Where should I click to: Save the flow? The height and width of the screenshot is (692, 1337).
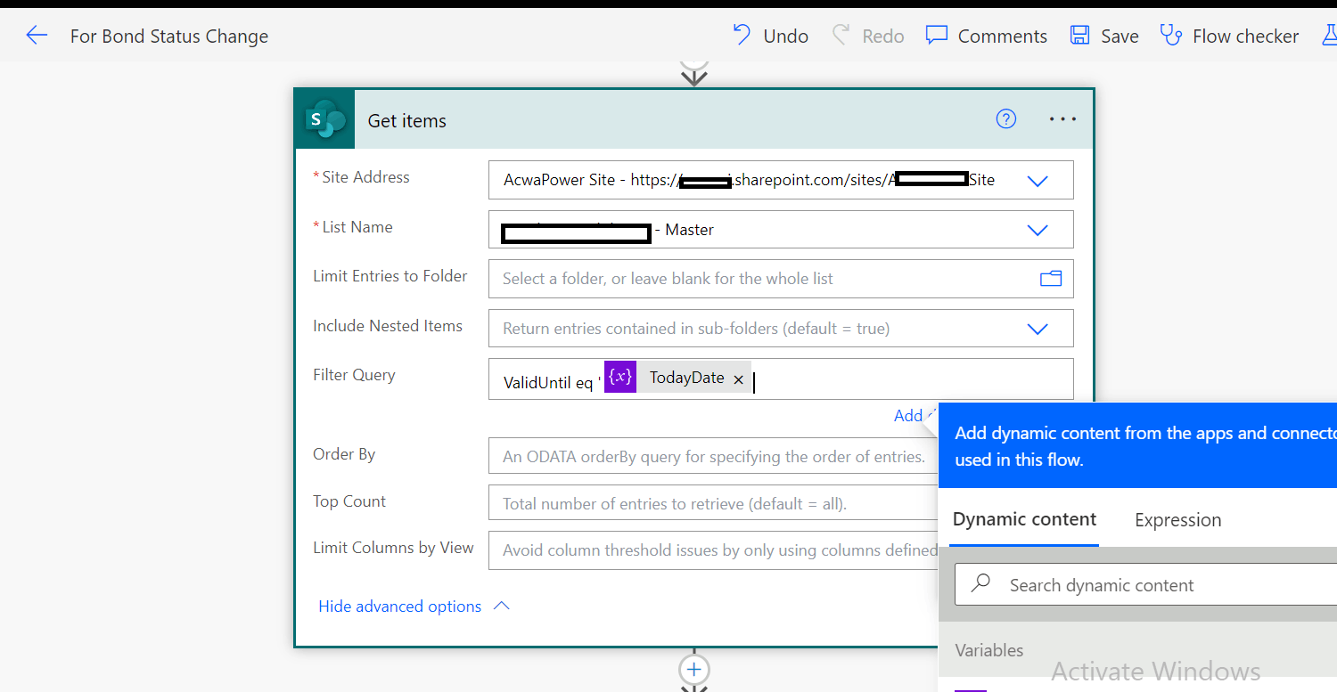(x=1104, y=36)
